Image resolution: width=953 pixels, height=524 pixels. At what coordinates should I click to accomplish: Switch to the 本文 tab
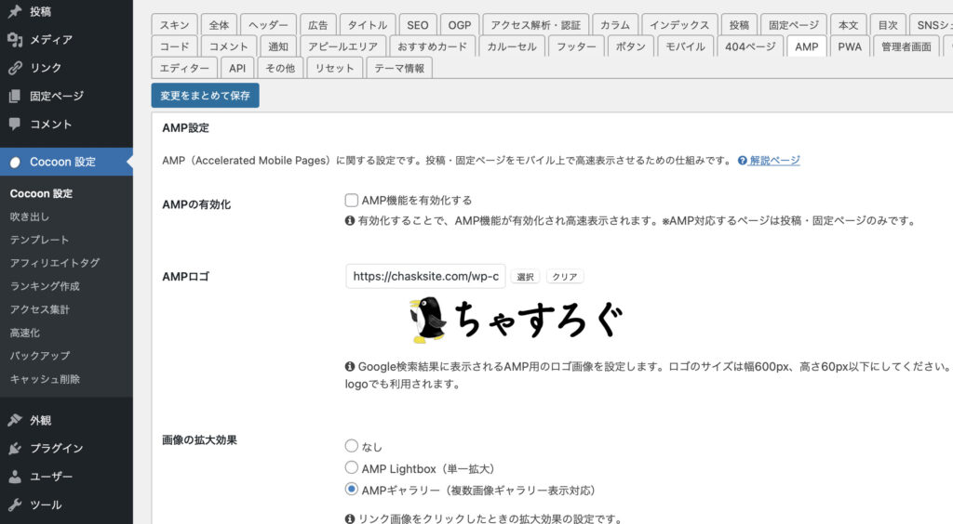pyautogui.click(x=849, y=25)
